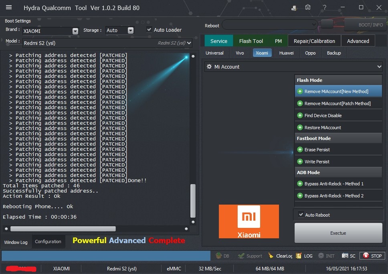
Task: Click the Support checkmark icon
Action: click(241, 256)
